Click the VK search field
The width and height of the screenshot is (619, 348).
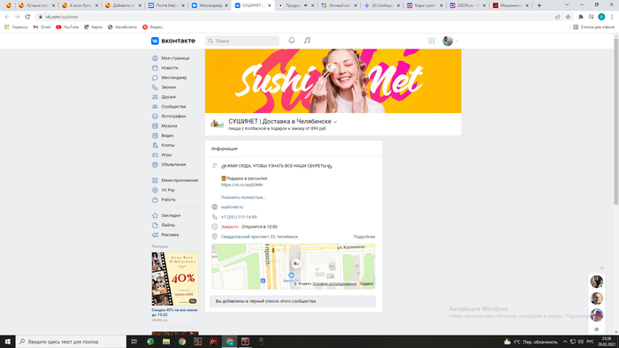pos(242,41)
